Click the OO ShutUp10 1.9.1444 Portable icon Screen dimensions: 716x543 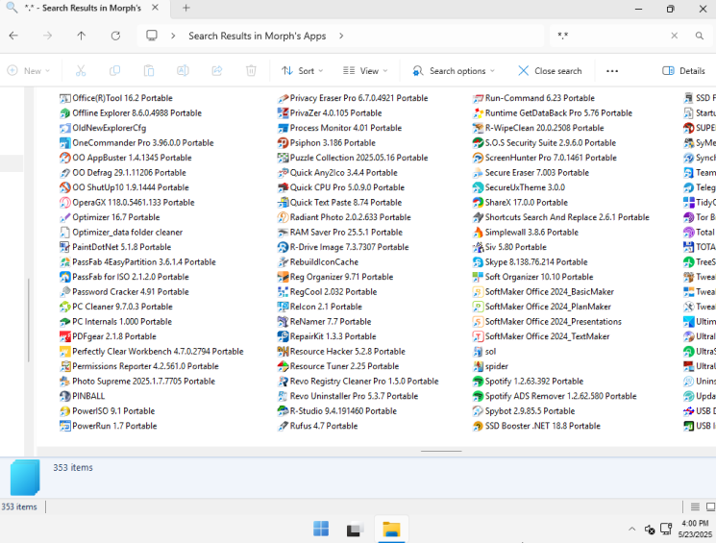pos(64,187)
